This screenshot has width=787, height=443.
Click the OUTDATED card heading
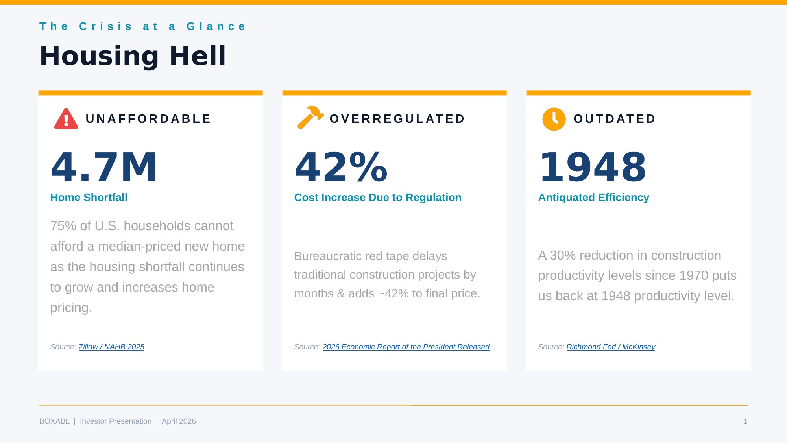tap(615, 119)
